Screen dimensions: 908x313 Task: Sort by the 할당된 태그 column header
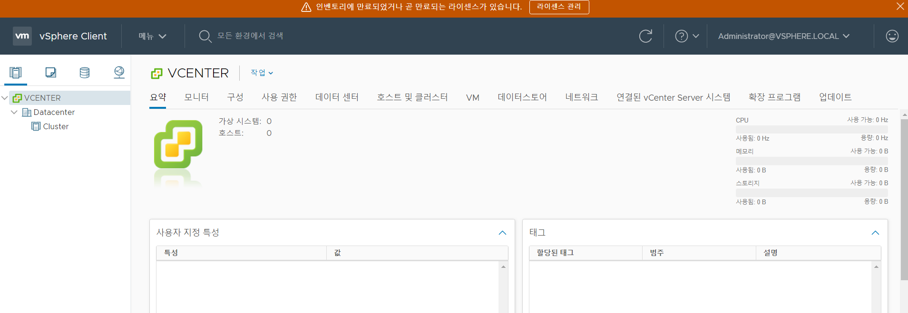pyautogui.click(x=586, y=253)
